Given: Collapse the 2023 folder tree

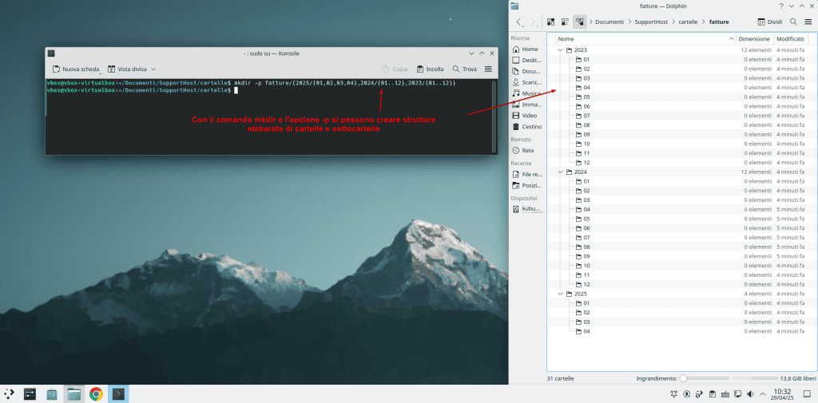Looking at the screenshot, I should 560,50.
